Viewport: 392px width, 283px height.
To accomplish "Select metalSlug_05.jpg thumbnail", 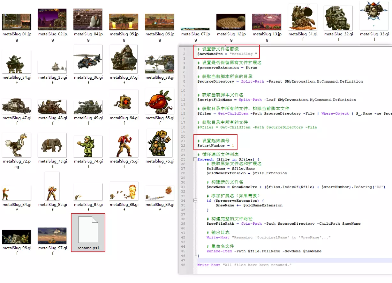I will coord(124,22).
